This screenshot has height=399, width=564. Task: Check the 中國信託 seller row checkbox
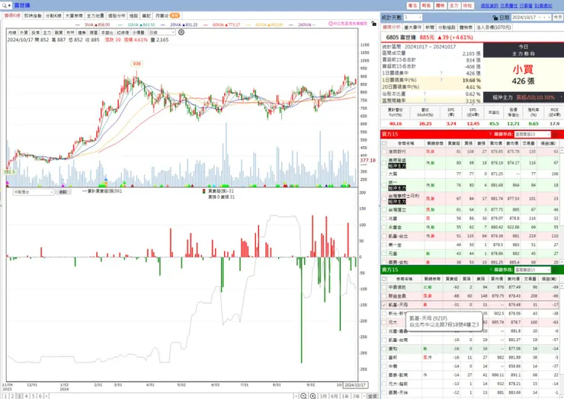[384, 287]
